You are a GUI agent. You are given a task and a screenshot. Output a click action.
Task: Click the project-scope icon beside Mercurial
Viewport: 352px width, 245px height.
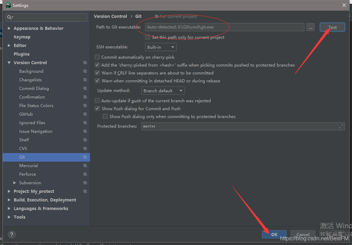(x=85, y=166)
